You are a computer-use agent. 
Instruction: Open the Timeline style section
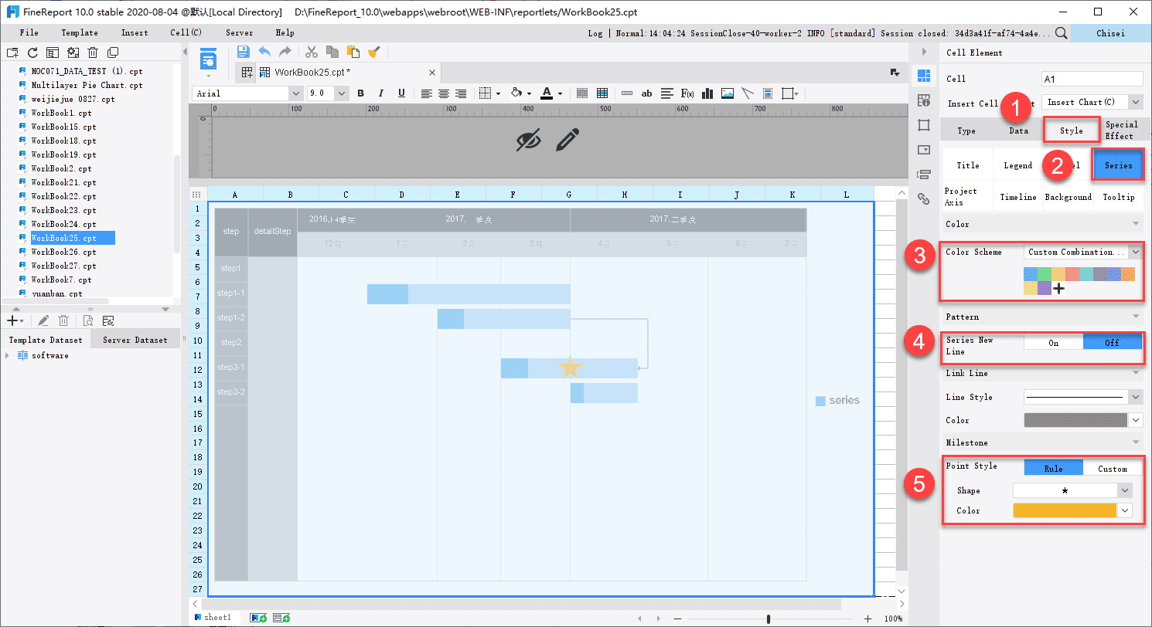click(1017, 197)
